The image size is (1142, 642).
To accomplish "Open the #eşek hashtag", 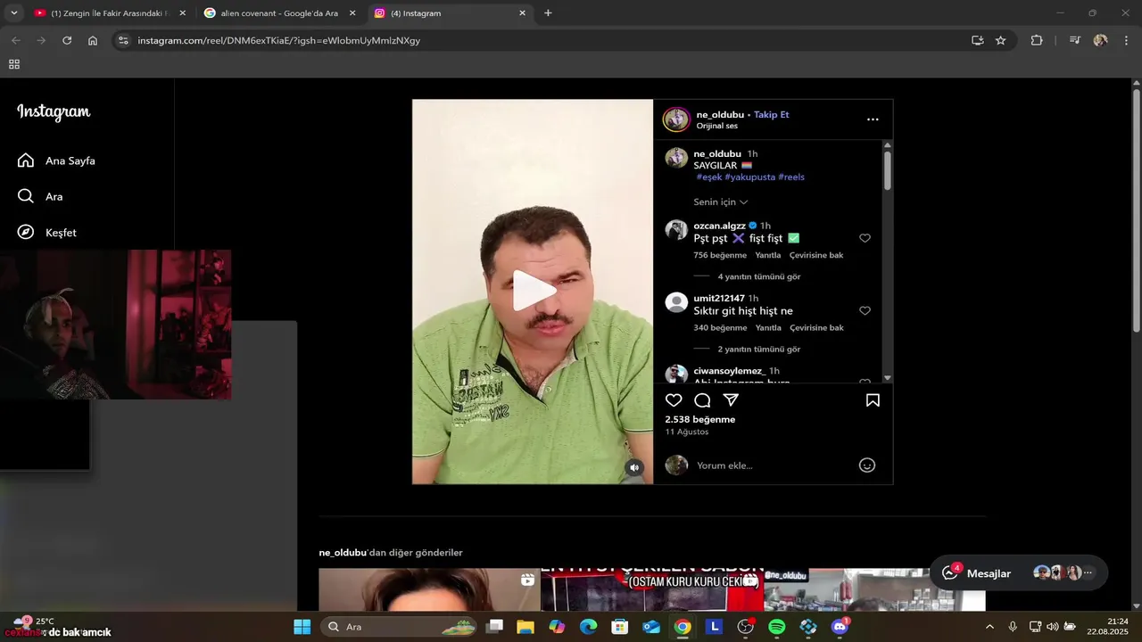I will 709,177.
